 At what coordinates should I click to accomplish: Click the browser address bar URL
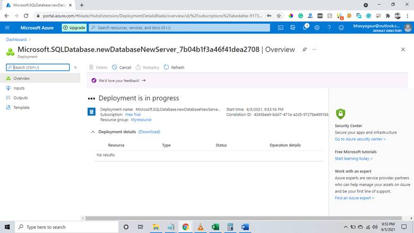[x=152, y=16]
